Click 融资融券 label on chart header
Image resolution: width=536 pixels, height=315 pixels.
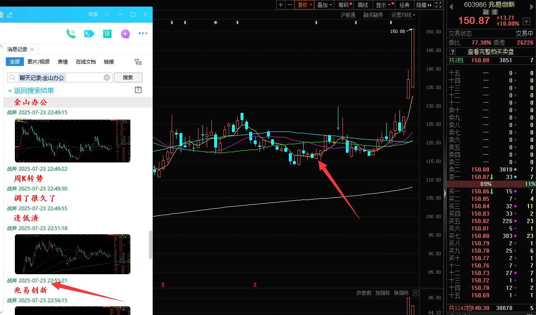tap(373, 15)
